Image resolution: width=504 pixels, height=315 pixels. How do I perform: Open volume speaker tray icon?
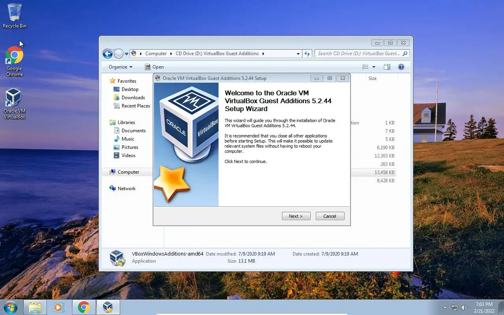tap(464, 308)
